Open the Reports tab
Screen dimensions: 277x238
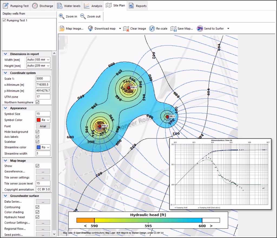point(138,6)
